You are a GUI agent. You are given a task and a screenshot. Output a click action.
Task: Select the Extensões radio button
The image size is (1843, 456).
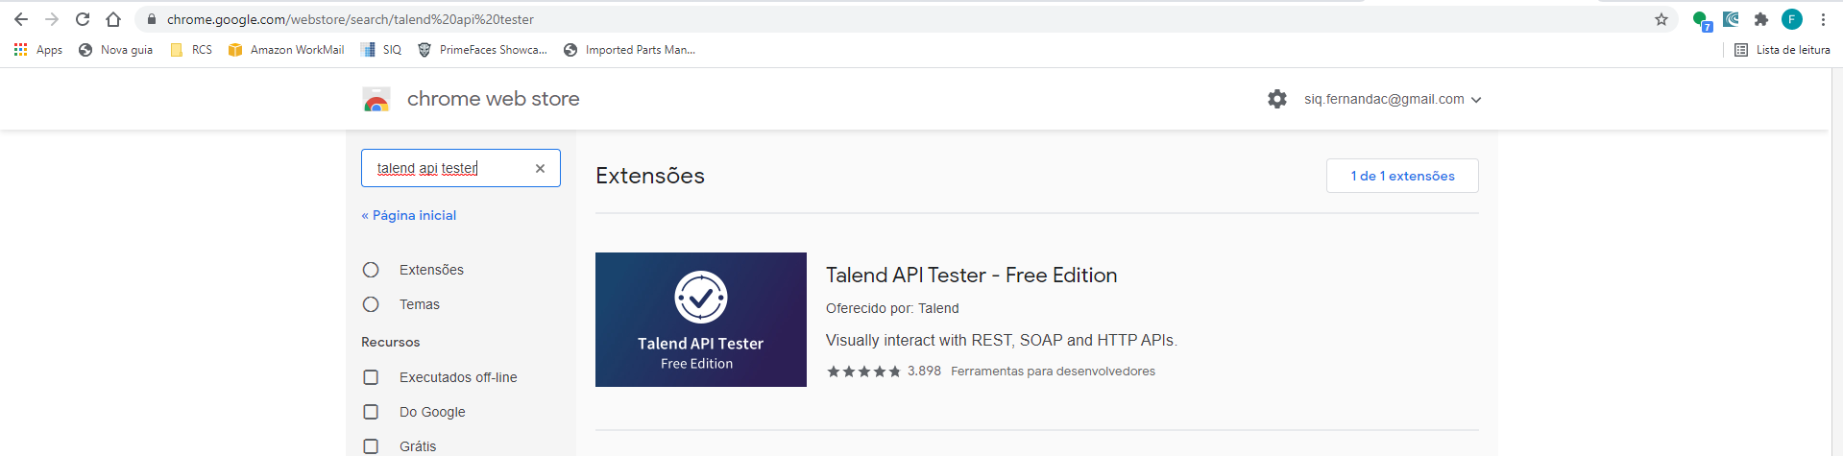(x=371, y=270)
